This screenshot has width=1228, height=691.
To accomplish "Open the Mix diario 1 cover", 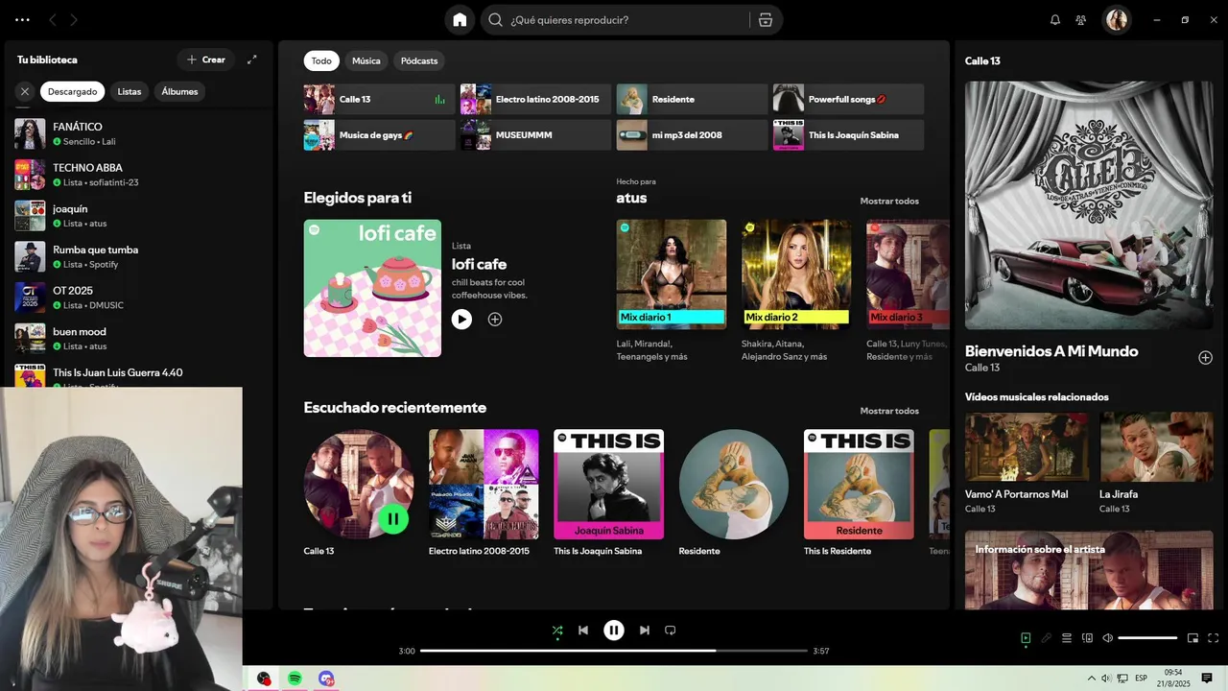I will click(672, 274).
